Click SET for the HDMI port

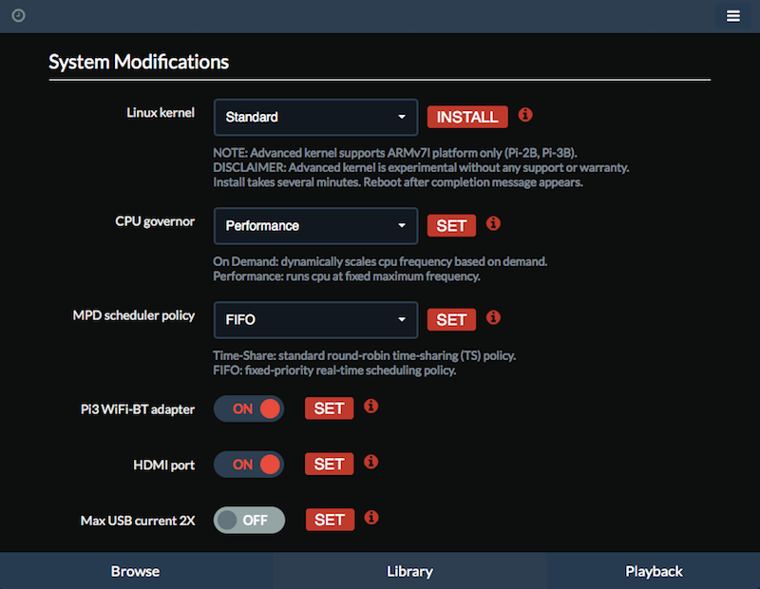329,464
